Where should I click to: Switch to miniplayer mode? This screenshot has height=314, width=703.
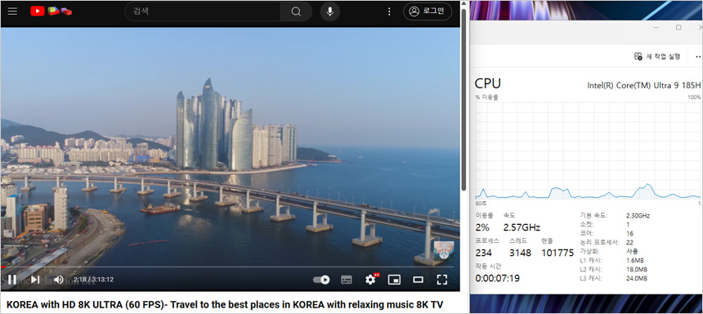pos(394,280)
